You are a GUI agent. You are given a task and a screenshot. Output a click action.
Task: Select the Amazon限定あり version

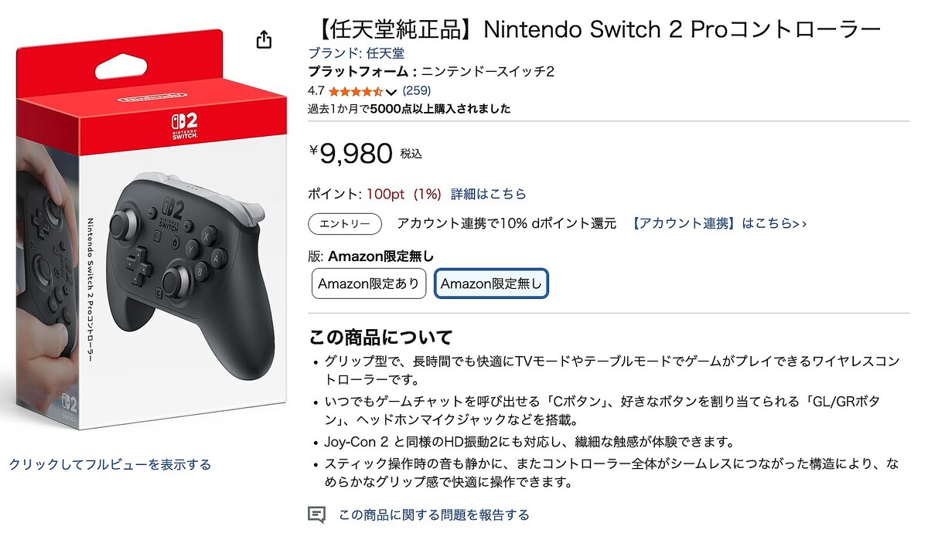point(369,283)
